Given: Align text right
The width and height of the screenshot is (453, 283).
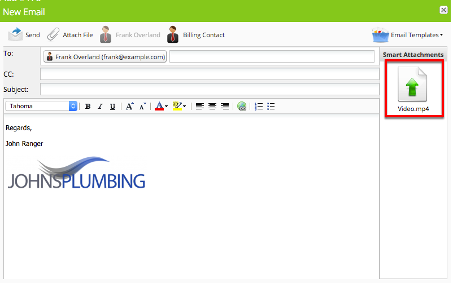Looking at the screenshot, I should [225, 107].
